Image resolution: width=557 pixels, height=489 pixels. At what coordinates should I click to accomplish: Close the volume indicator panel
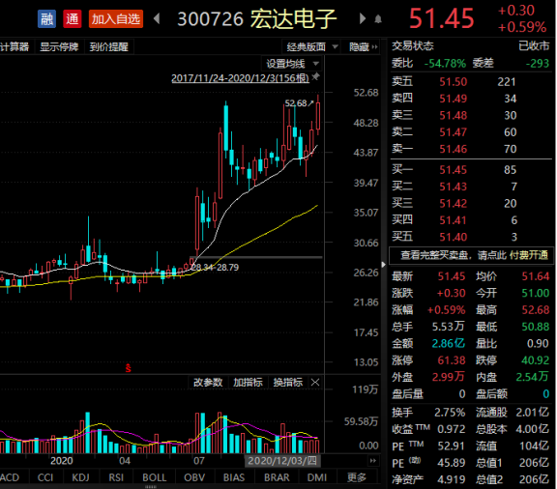(x=315, y=382)
